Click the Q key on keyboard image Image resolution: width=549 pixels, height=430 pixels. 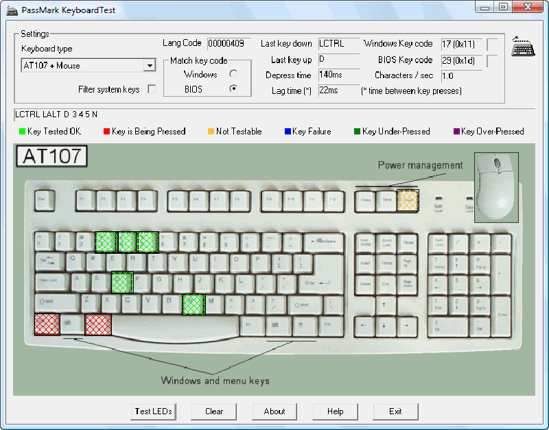point(75,263)
